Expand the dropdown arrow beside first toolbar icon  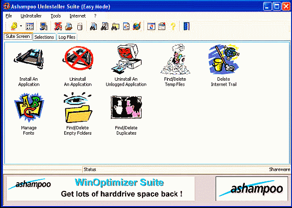point(20,26)
